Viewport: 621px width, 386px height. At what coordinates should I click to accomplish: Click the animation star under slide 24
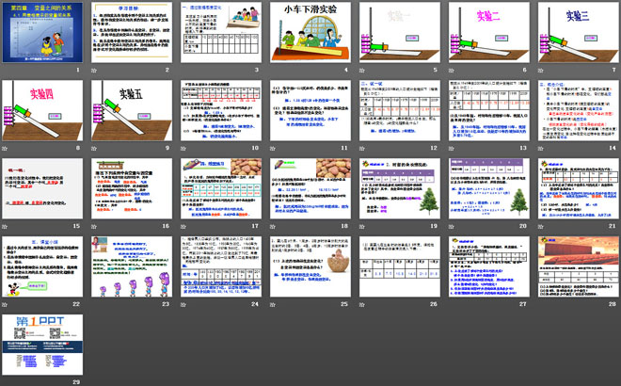click(x=183, y=304)
